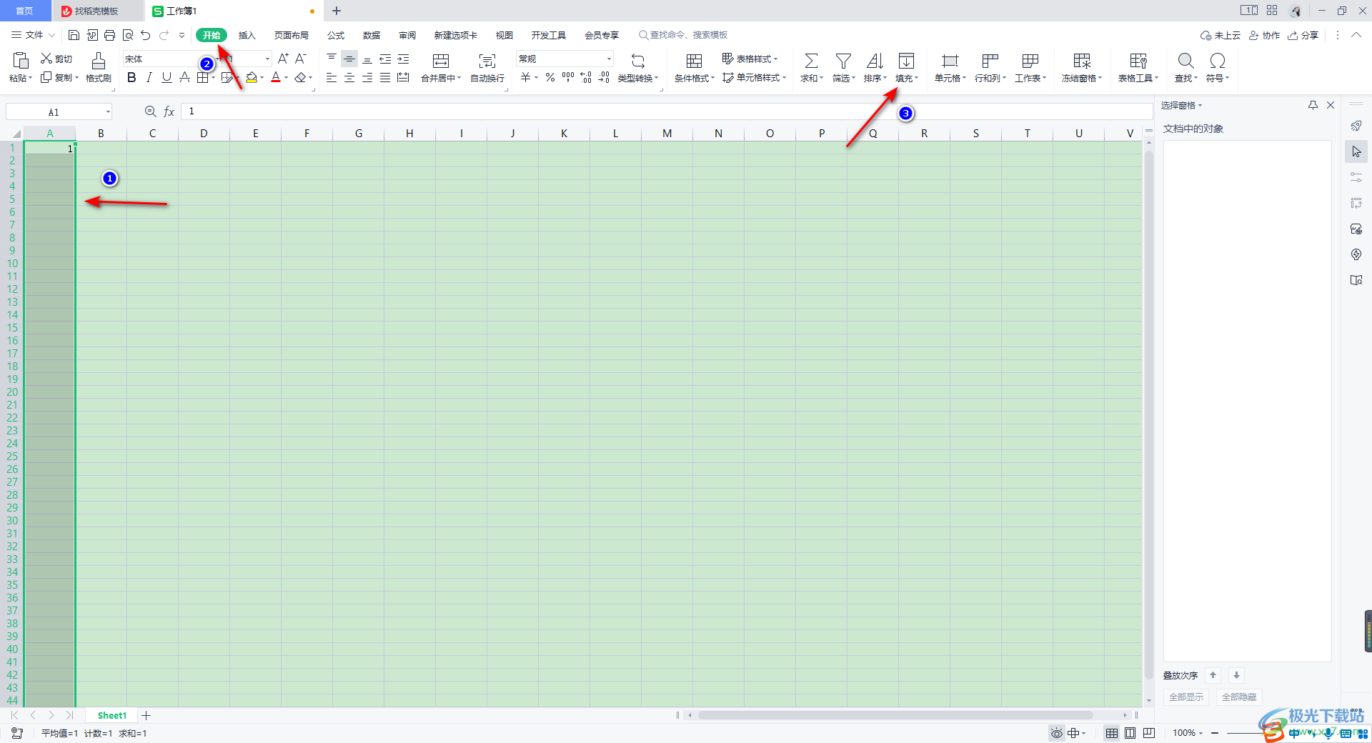Move object up in stacking order arrow
This screenshot has width=1372, height=743.
1213,675
